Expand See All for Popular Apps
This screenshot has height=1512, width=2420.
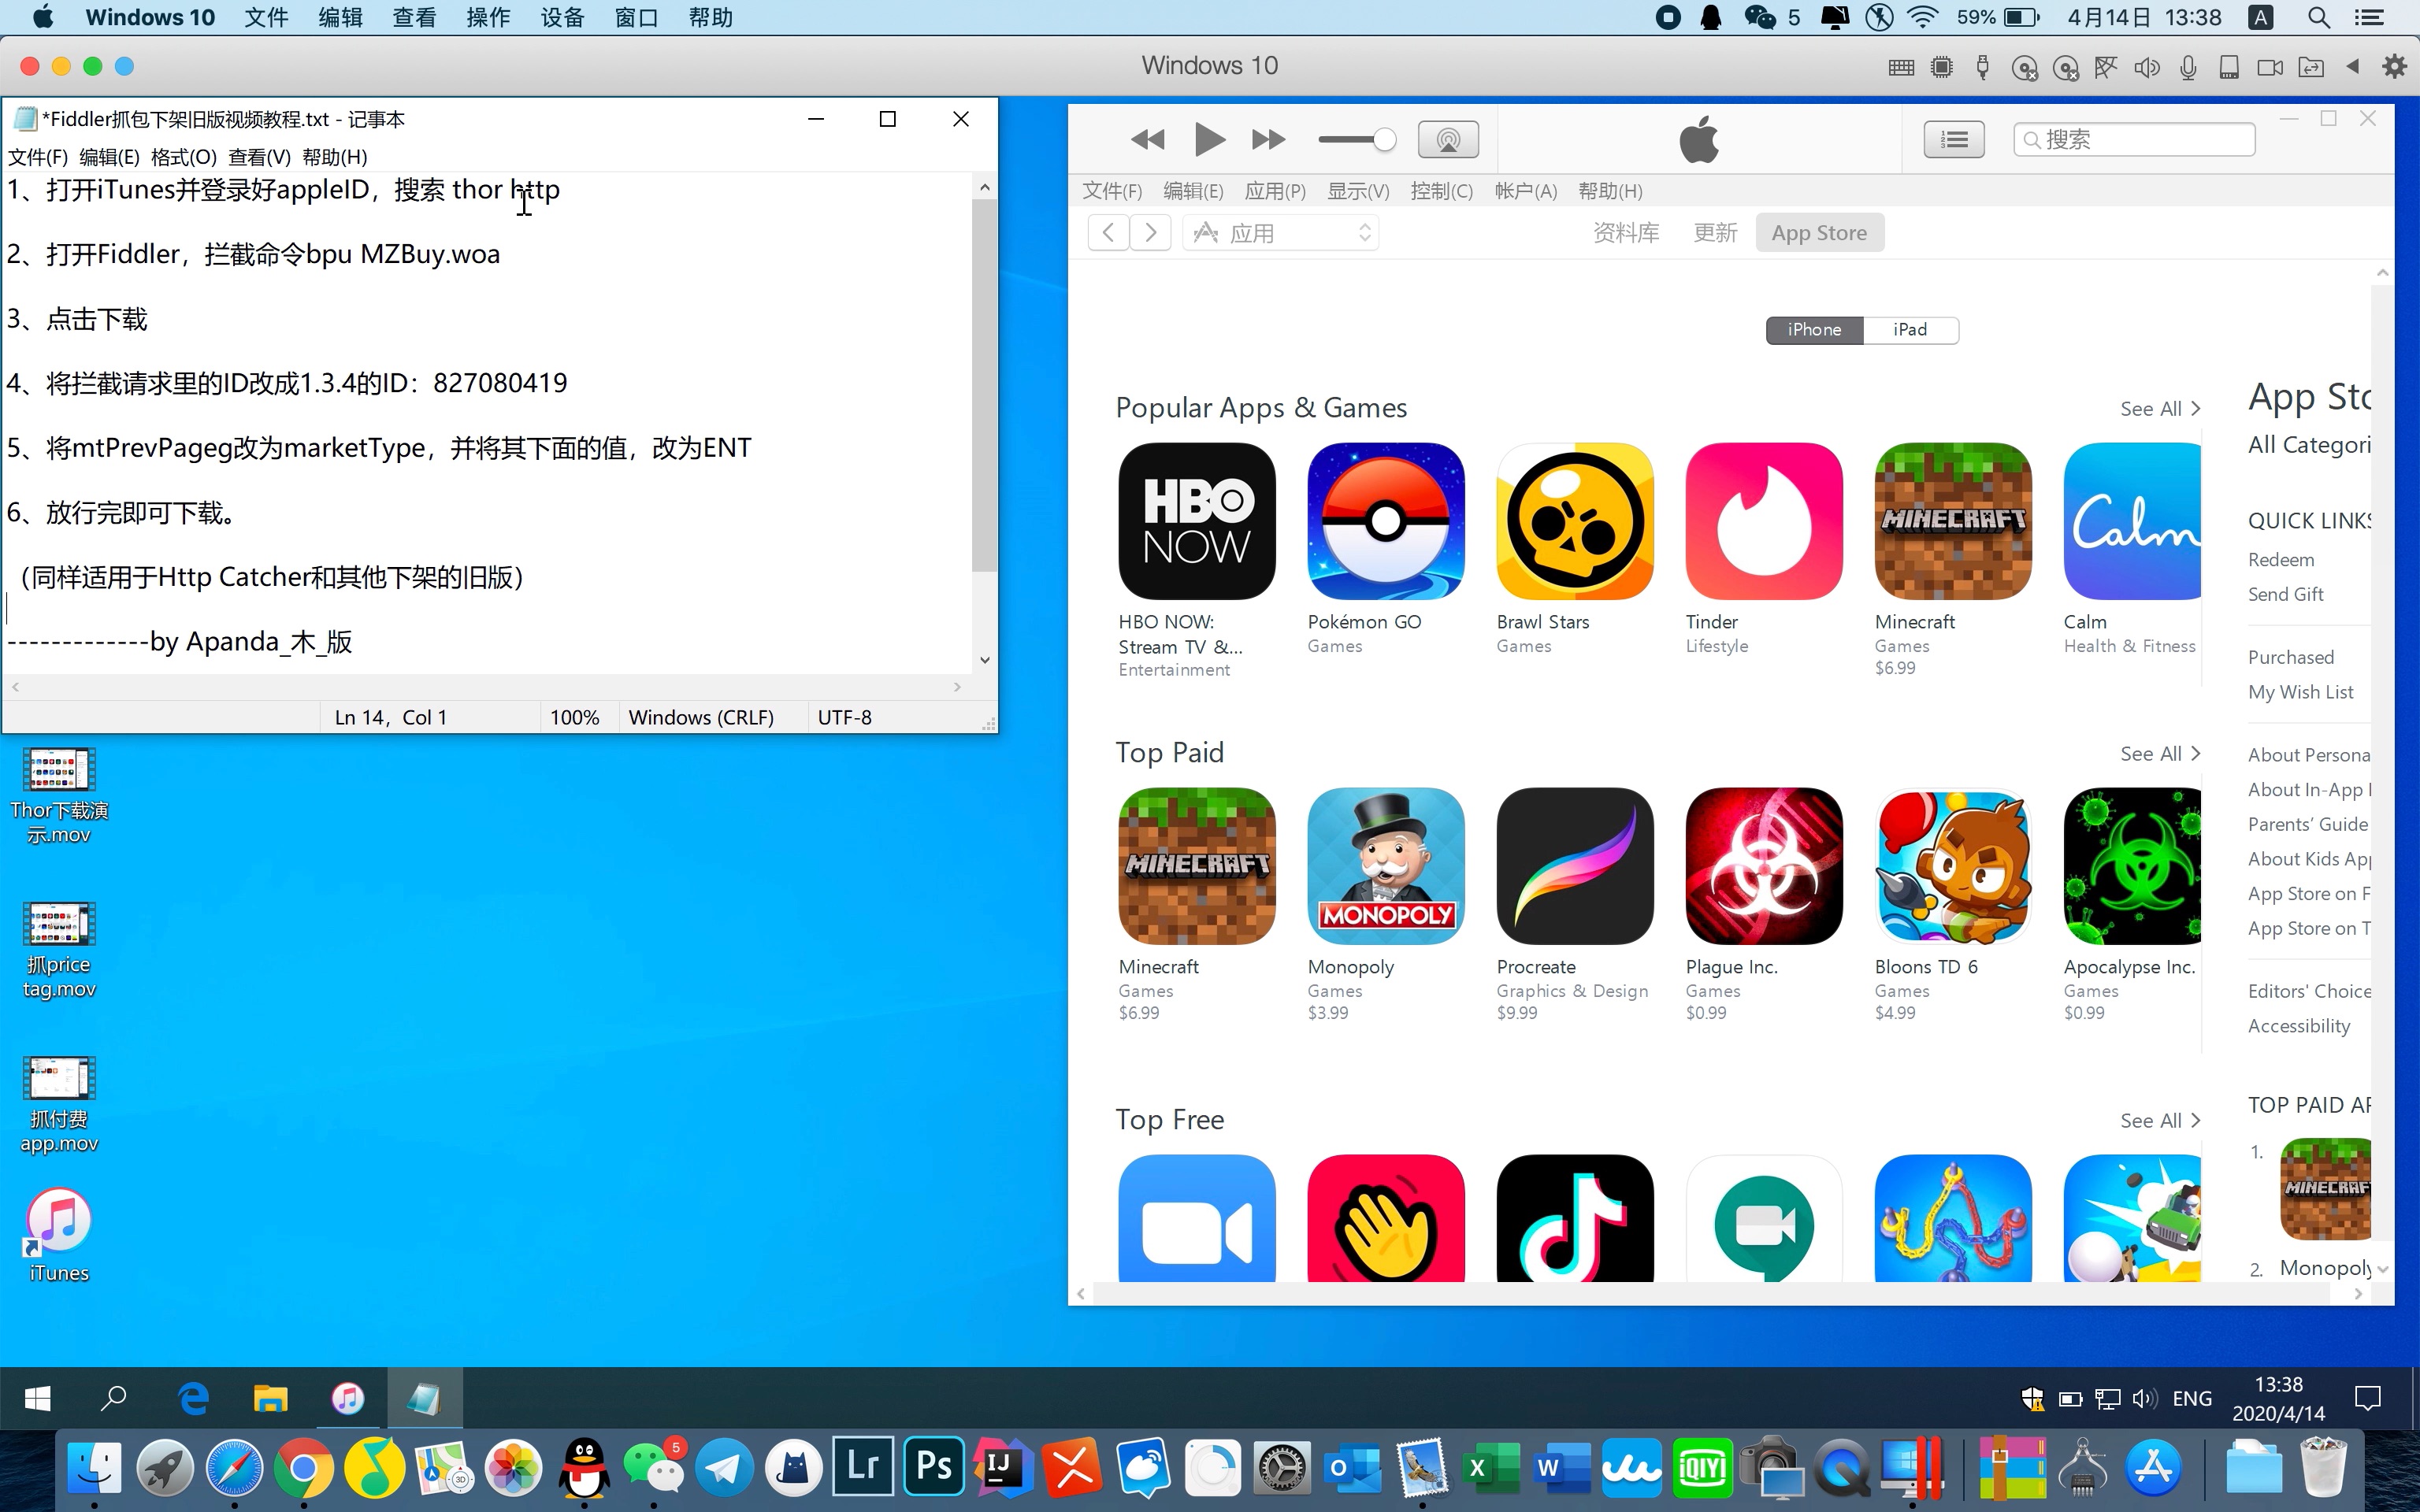(x=2159, y=409)
